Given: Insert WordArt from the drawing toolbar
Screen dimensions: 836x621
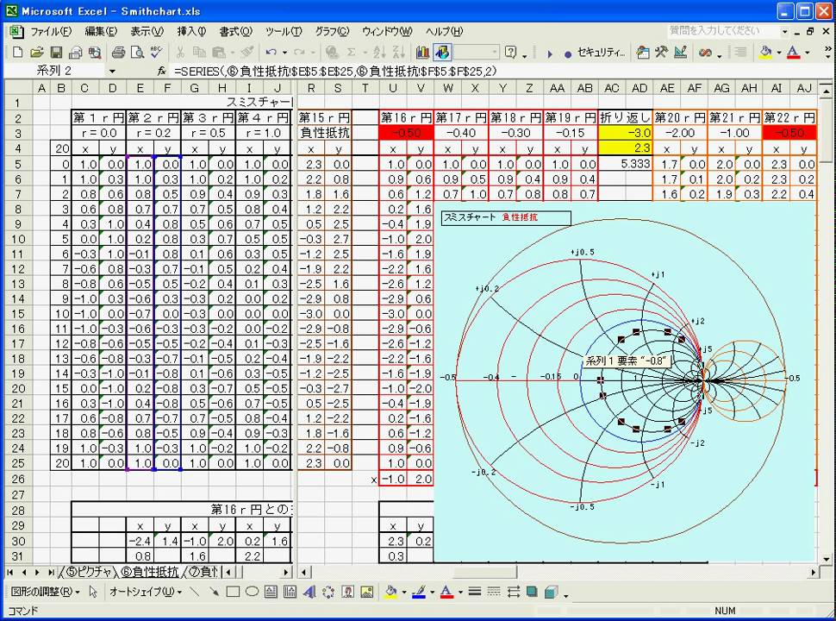Looking at the screenshot, I should coord(309,592).
